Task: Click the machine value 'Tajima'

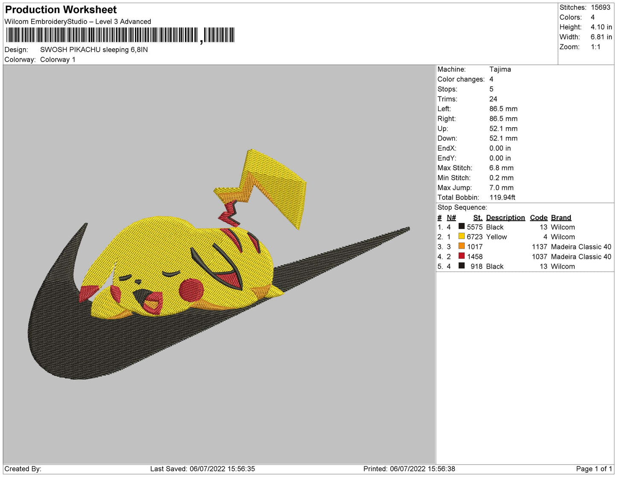Action: 500,69
